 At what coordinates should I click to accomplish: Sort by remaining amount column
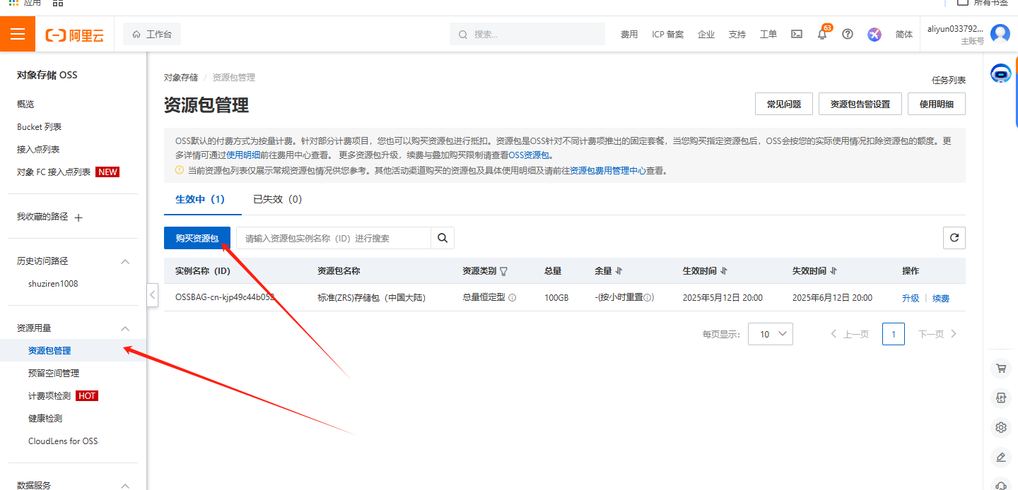[x=619, y=271]
